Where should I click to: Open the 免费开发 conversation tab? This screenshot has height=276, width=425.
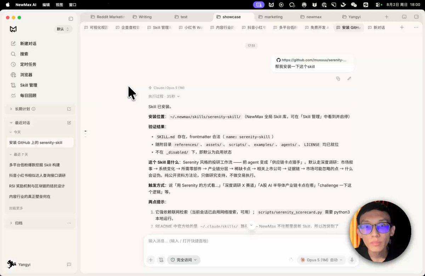[317, 27]
